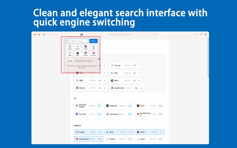Select GitHub in the search popup
The width and height of the screenshot is (237, 148).
pyautogui.click(x=86, y=54)
